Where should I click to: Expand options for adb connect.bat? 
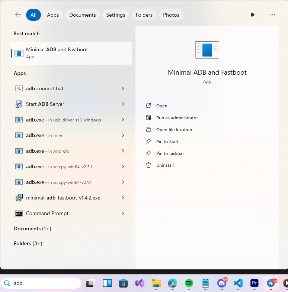point(123,88)
